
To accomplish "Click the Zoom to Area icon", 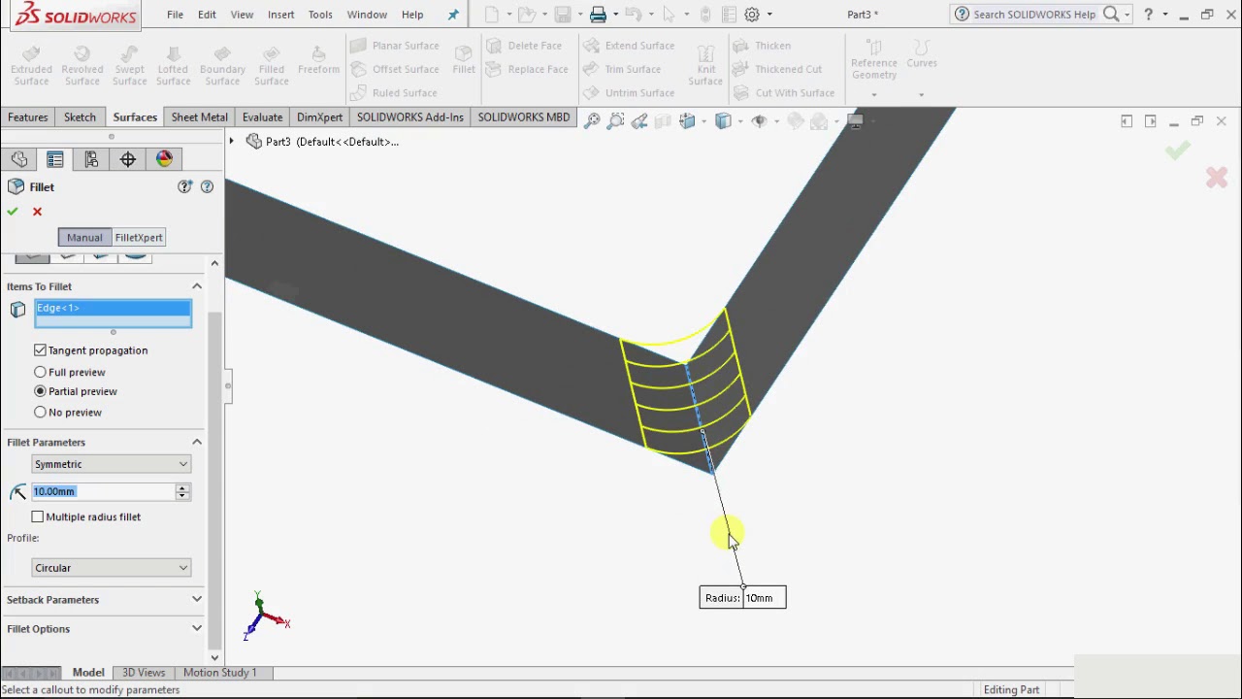I will click(615, 121).
